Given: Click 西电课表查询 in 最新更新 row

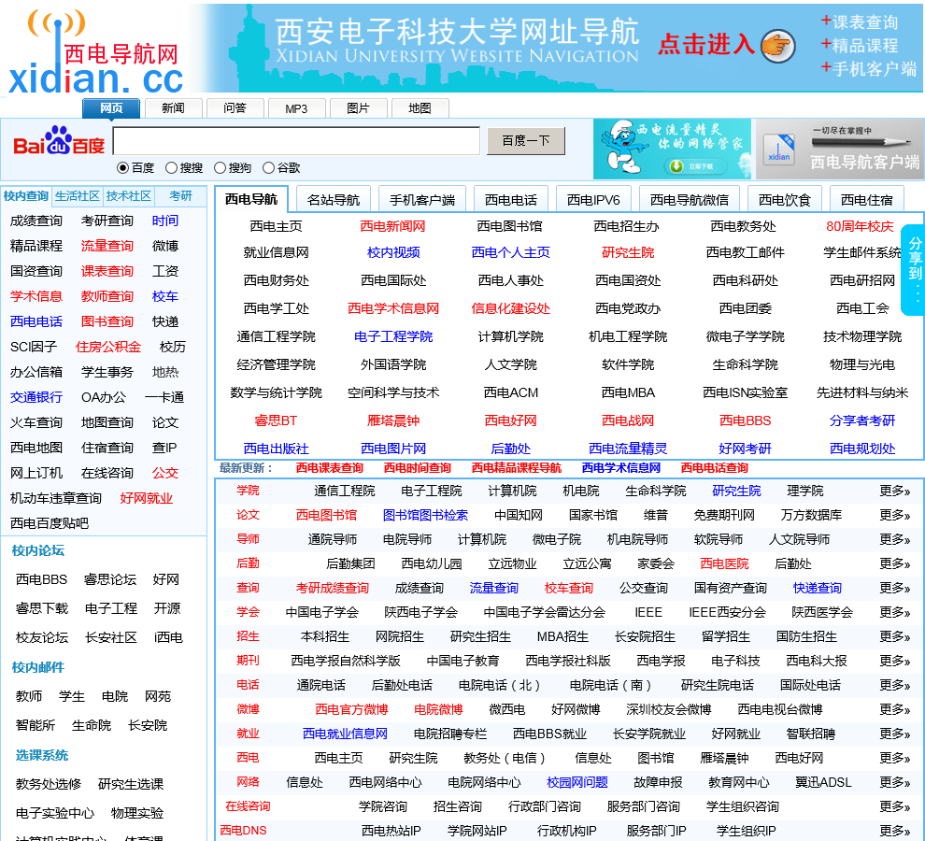Looking at the screenshot, I should pos(329,468).
